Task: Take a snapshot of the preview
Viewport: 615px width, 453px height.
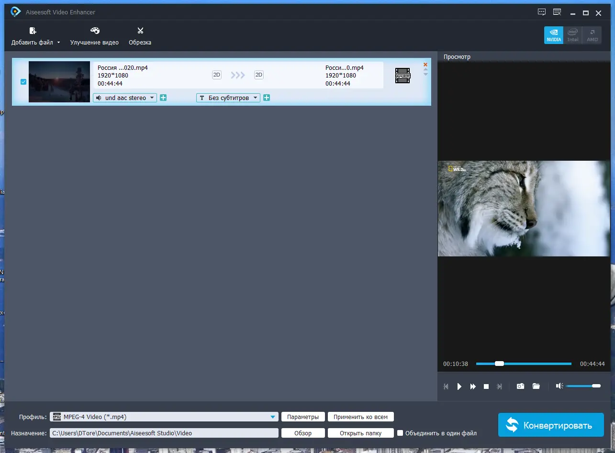Action: point(520,387)
